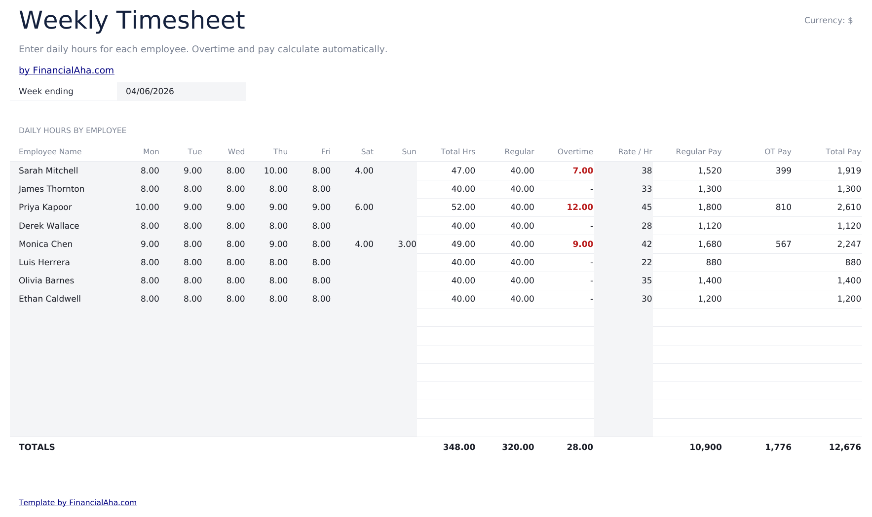Select the 'Employee Name' column header
This screenshot has width=872, height=517.
[50, 152]
